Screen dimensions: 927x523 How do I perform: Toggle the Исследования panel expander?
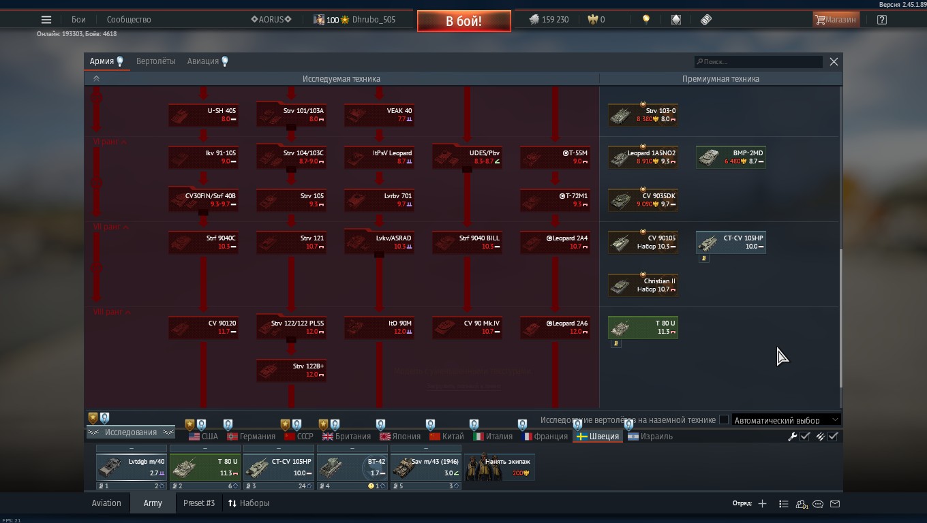point(131,432)
